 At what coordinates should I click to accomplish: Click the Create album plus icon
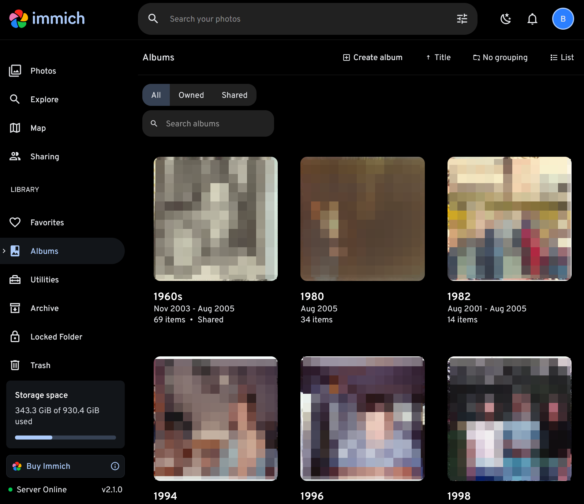(x=346, y=58)
